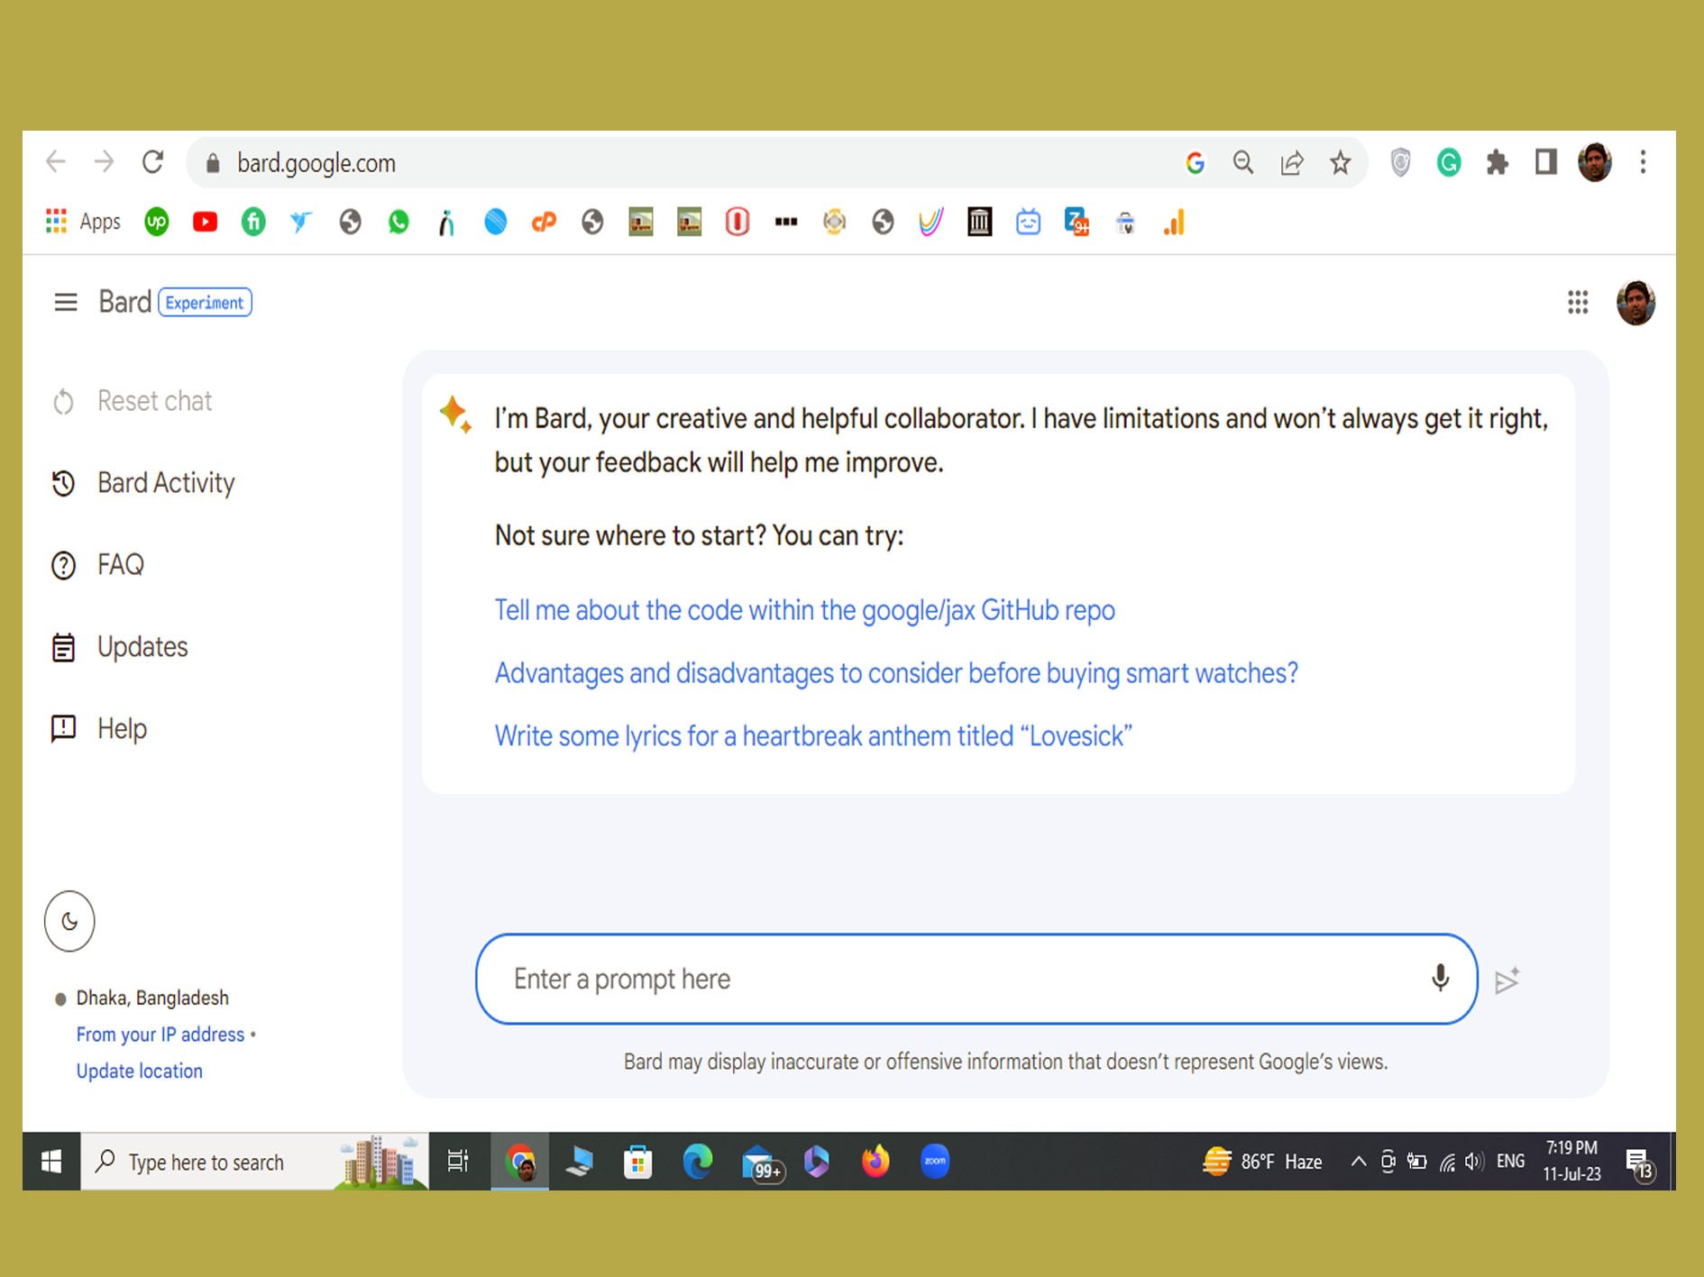Open the From your IP address link
This screenshot has width=1704, height=1277.
tap(160, 1035)
